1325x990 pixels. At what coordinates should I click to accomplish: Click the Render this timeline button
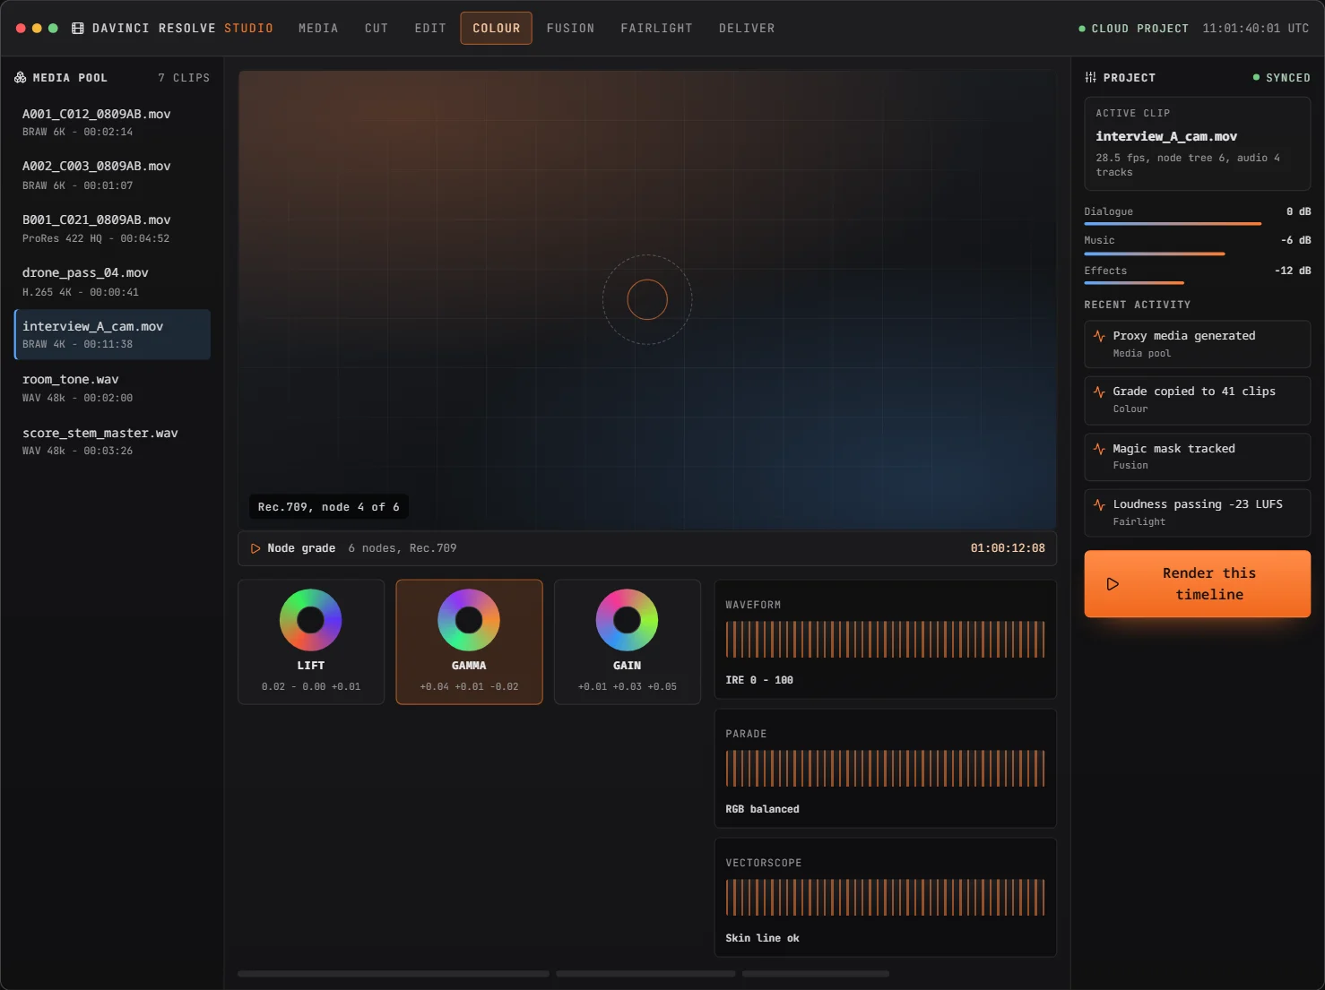point(1197,584)
